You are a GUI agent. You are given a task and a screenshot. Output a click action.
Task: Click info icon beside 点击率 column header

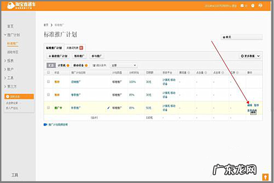(223, 72)
